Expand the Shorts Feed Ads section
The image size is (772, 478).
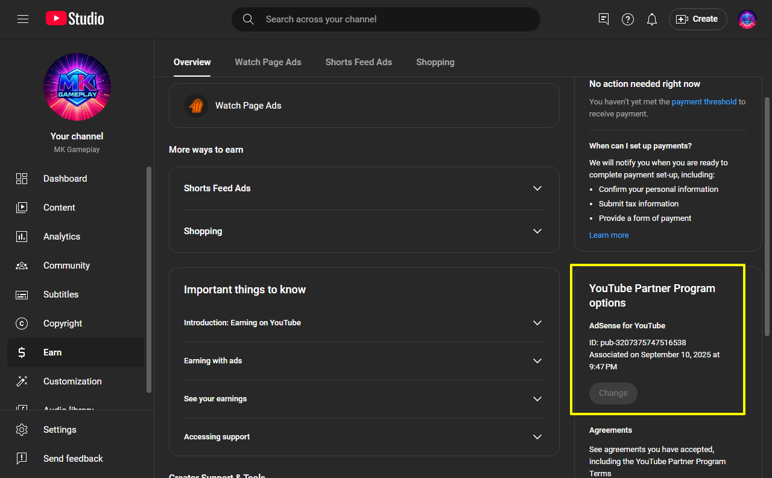point(537,188)
